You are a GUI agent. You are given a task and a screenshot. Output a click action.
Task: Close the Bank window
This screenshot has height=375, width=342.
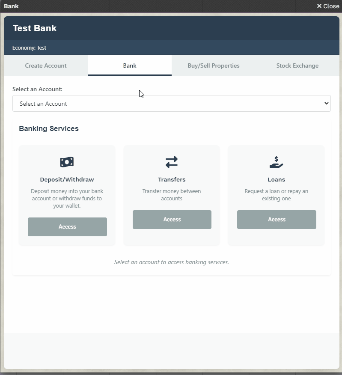[328, 6]
